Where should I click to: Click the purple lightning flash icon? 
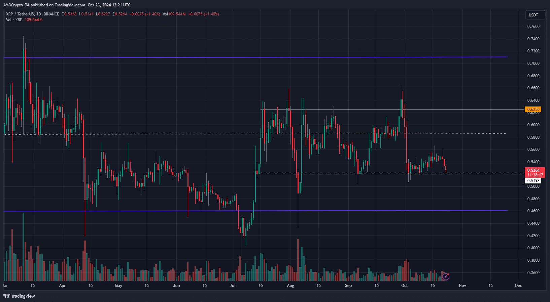[x=446, y=277]
